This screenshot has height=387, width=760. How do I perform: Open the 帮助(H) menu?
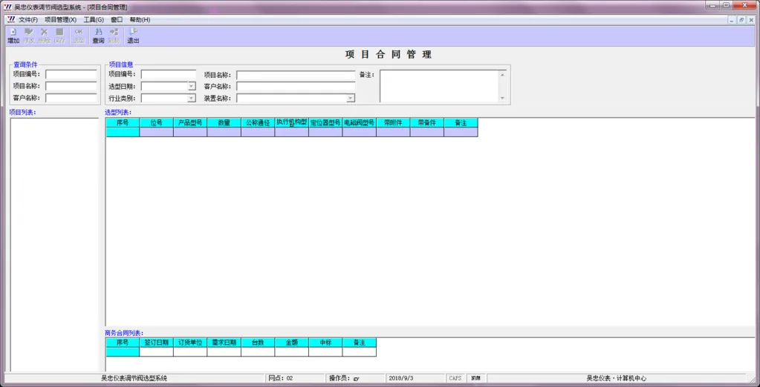[x=140, y=20]
